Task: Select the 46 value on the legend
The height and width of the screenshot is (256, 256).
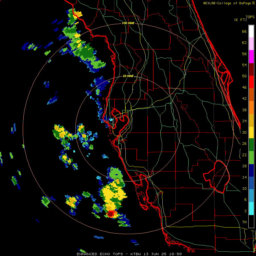Action: coord(244,88)
